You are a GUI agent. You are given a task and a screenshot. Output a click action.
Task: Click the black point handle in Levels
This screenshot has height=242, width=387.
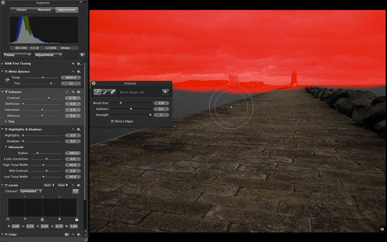(x=8, y=219)
